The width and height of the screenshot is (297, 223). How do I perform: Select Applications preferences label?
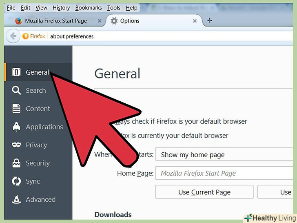(44, 127)
